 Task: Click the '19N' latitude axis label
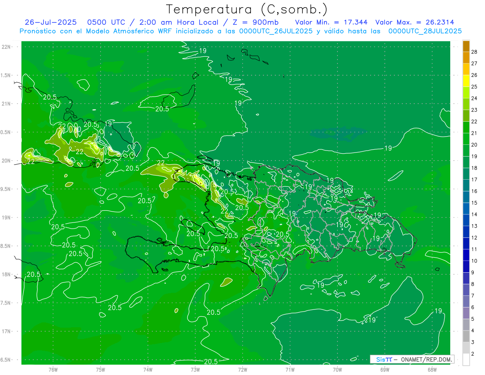coord(6,218)
